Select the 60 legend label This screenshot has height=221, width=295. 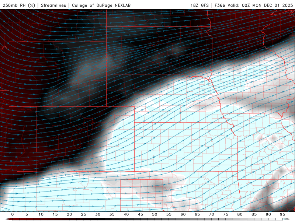click(183, 214)
